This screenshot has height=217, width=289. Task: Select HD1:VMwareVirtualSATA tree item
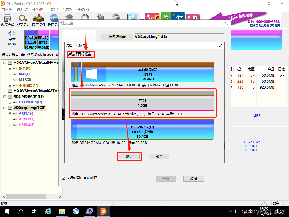click(36, 91)
